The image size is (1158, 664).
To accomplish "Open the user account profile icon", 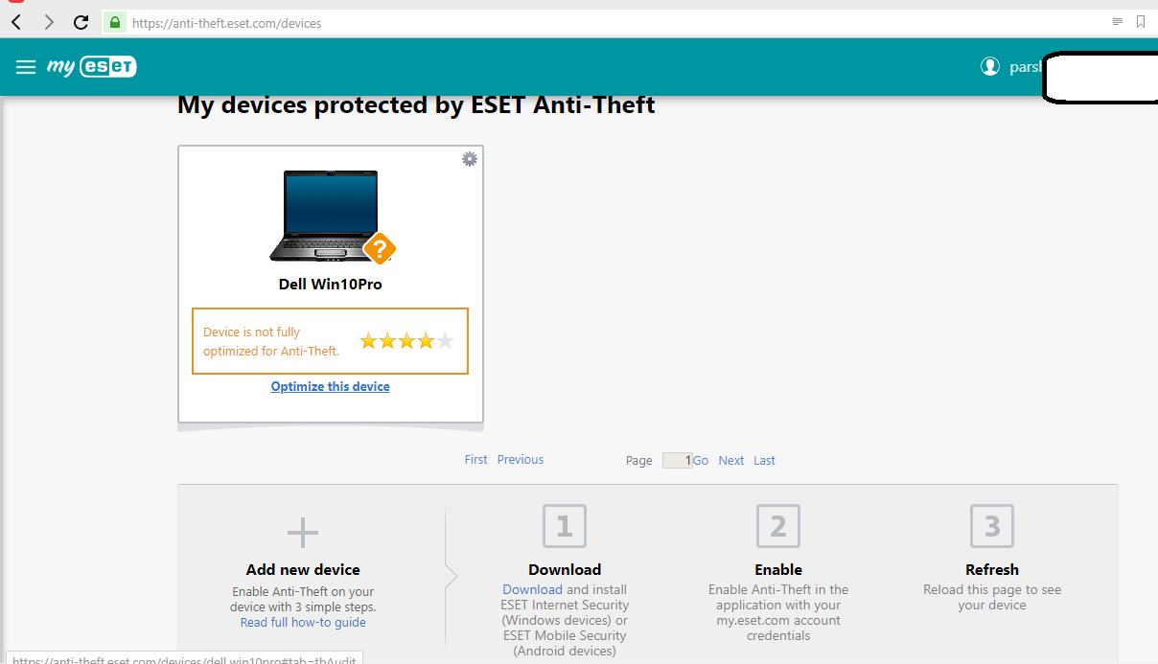I will pos(990,66).
